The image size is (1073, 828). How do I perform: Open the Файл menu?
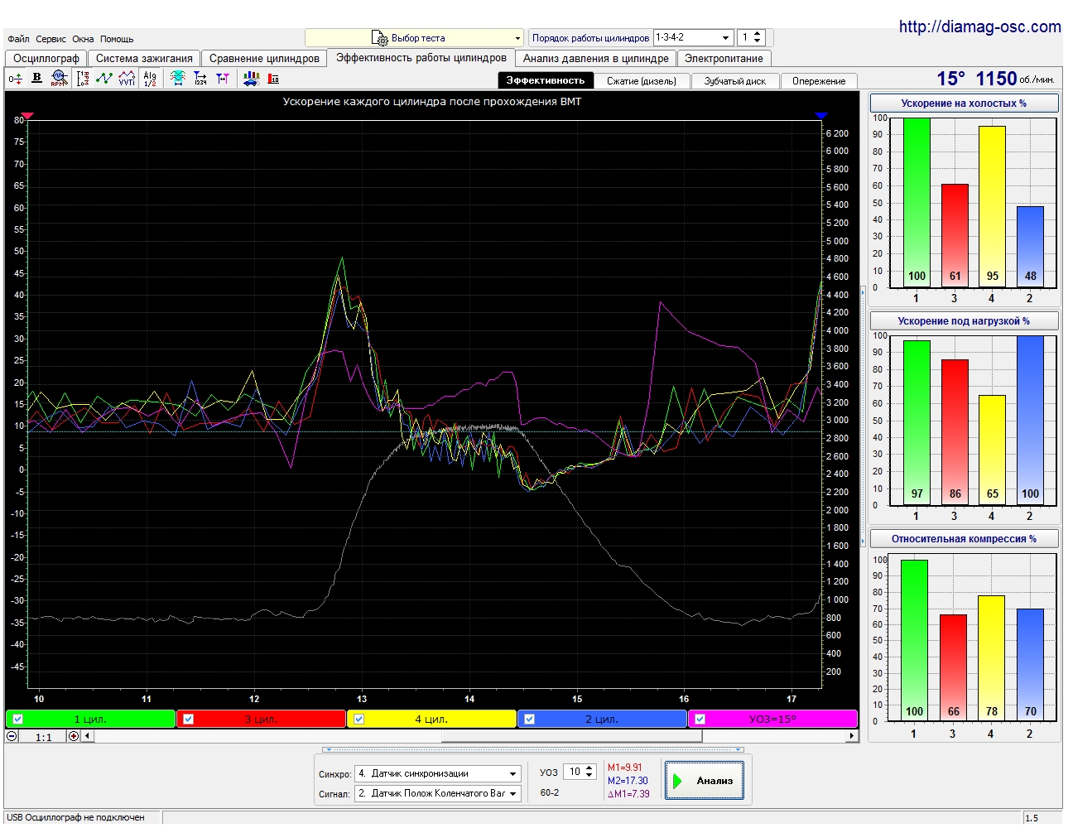[18, 39]
